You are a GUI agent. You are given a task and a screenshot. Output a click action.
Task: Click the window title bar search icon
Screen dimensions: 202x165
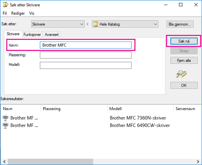[x=5, y=5]
